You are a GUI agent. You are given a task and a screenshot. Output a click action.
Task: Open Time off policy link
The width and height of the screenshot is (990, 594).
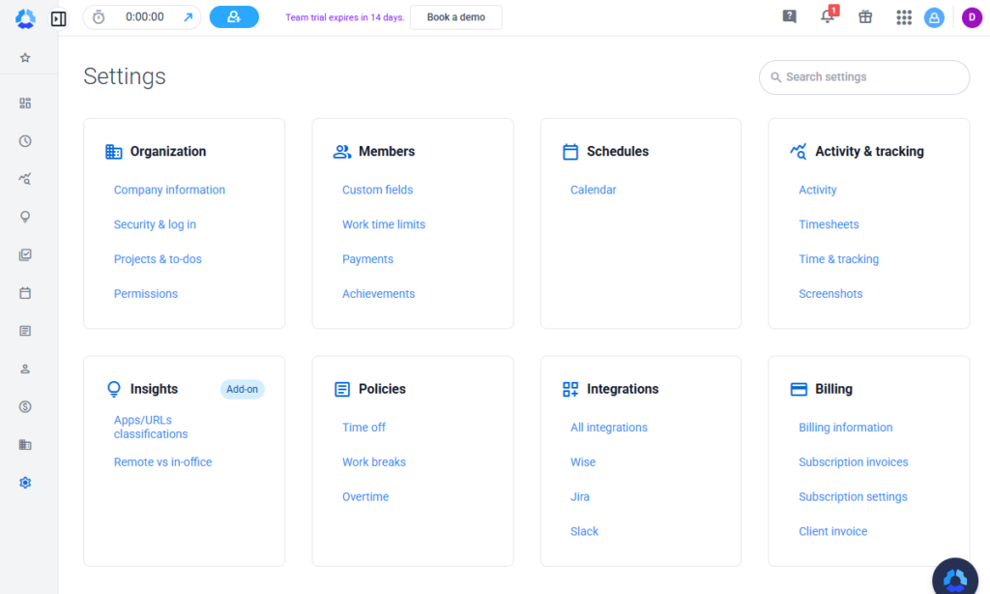pyautogui.click(x=364, y=428)
